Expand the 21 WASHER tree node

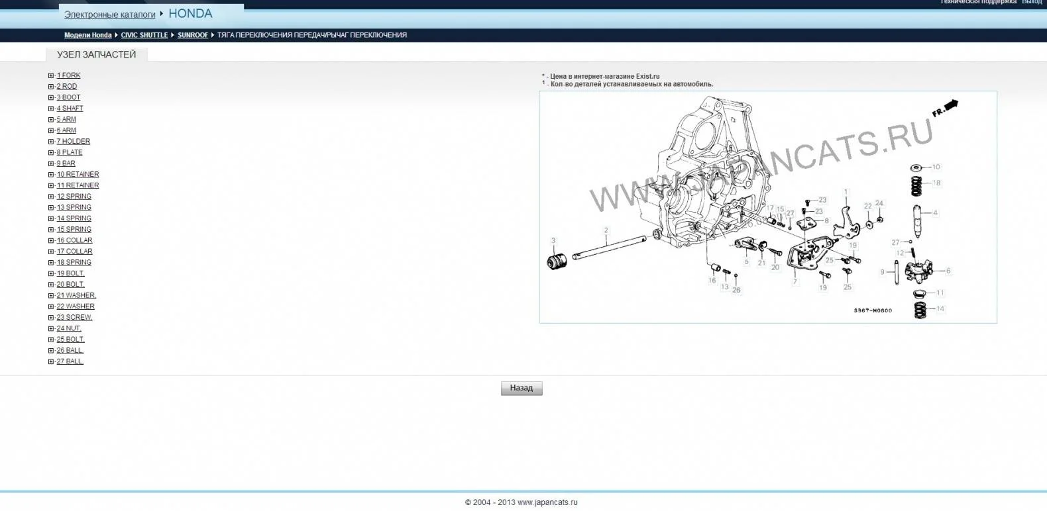(x=51, y=296)
